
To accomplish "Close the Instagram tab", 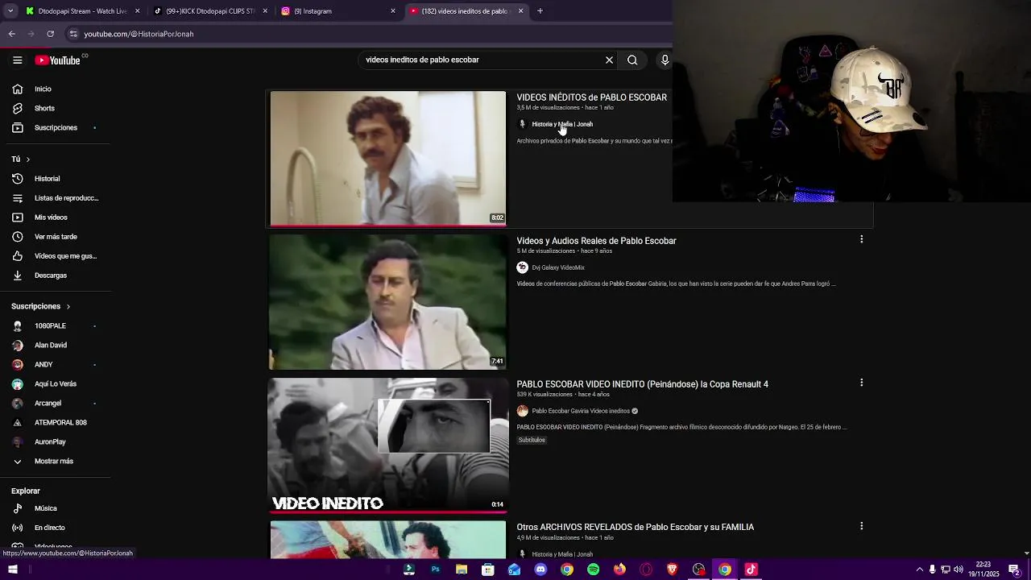I will click(393, 11).
